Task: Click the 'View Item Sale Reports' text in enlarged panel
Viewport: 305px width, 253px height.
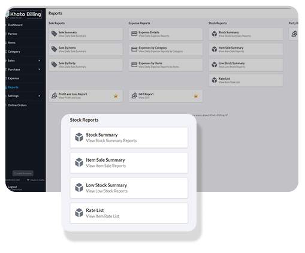Action: (106, 166)
